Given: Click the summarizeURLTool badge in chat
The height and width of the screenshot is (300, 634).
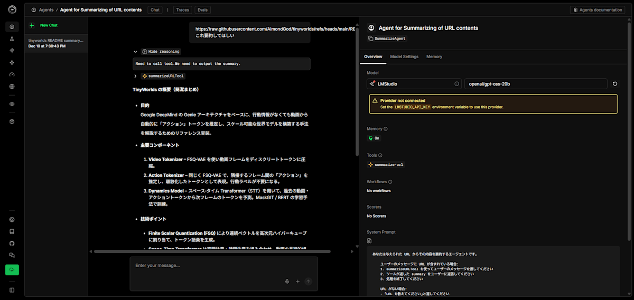Looking at the screenshot, I should tap(163, 76).
